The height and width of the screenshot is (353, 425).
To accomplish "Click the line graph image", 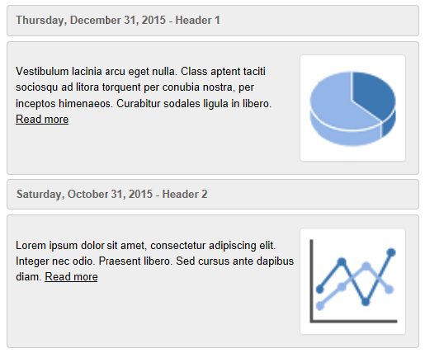I will tap(353, 281).
